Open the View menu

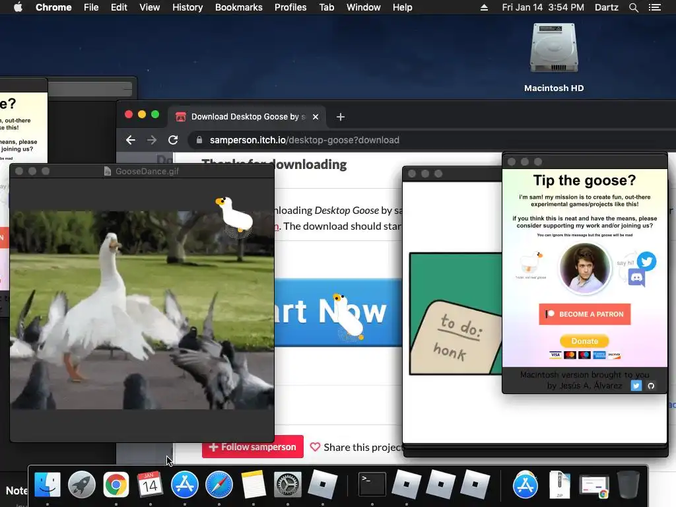click(x=150, y=7)
